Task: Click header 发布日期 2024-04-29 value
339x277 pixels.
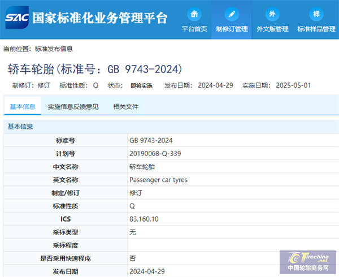Action: [x=215, y=85]
